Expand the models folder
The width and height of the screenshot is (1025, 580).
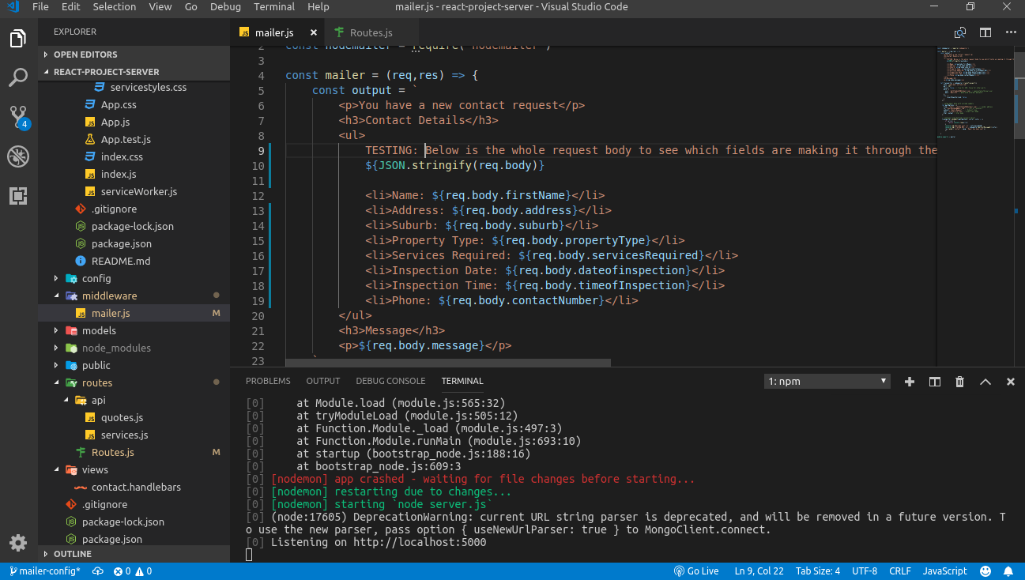click(x=134, y=330)
